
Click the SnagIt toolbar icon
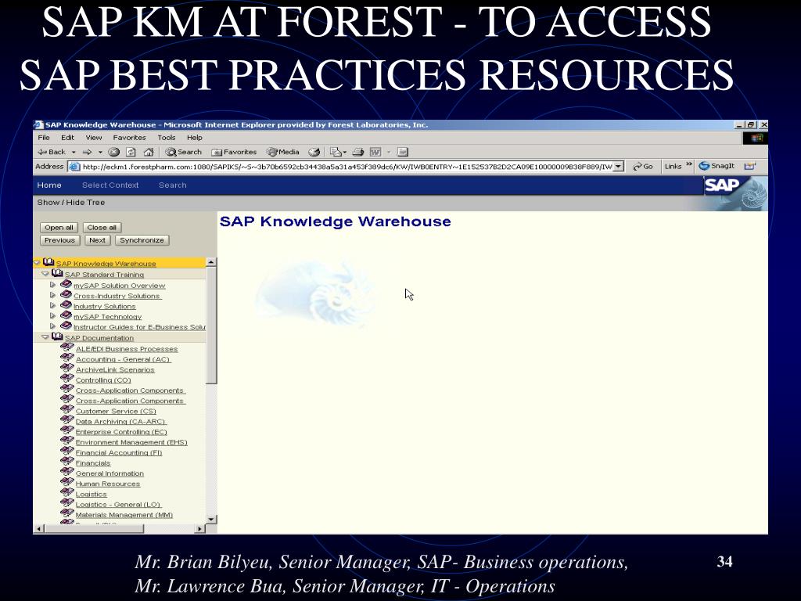pyautogui.click(x=717, y=166)
